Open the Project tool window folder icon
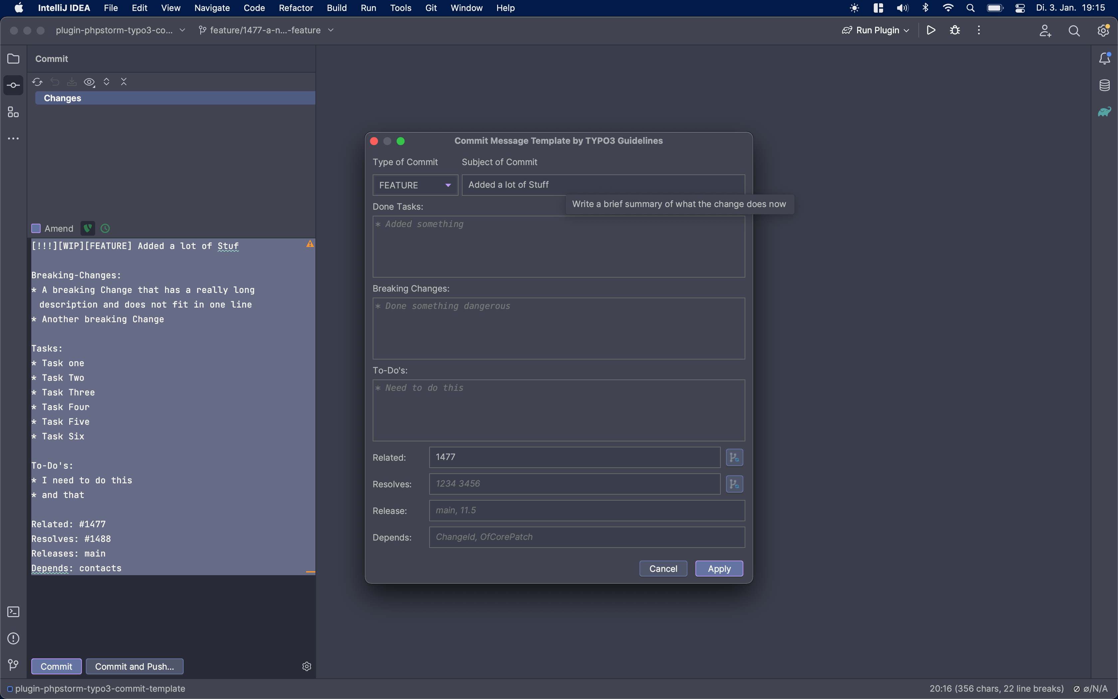1118x699 pixels. (13, 59)
